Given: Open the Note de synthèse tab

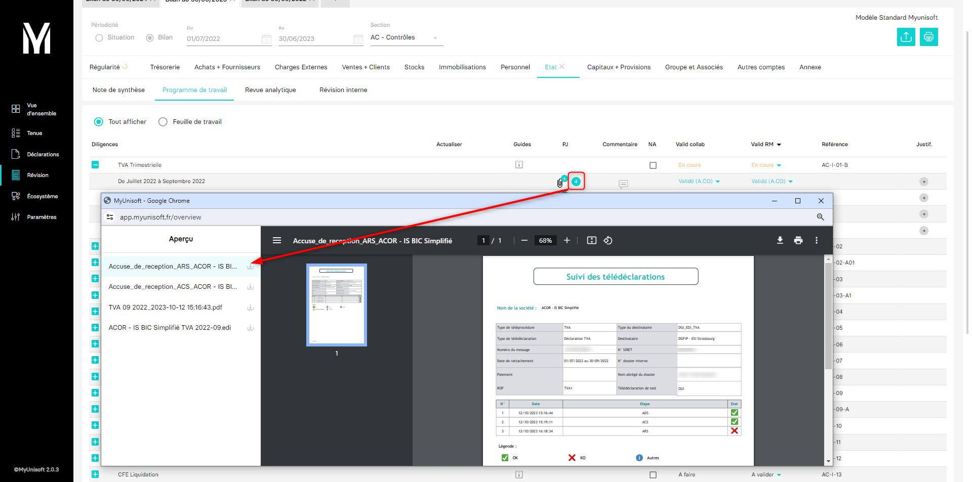Looking at the screenshot, I should (x=118, y=90).
